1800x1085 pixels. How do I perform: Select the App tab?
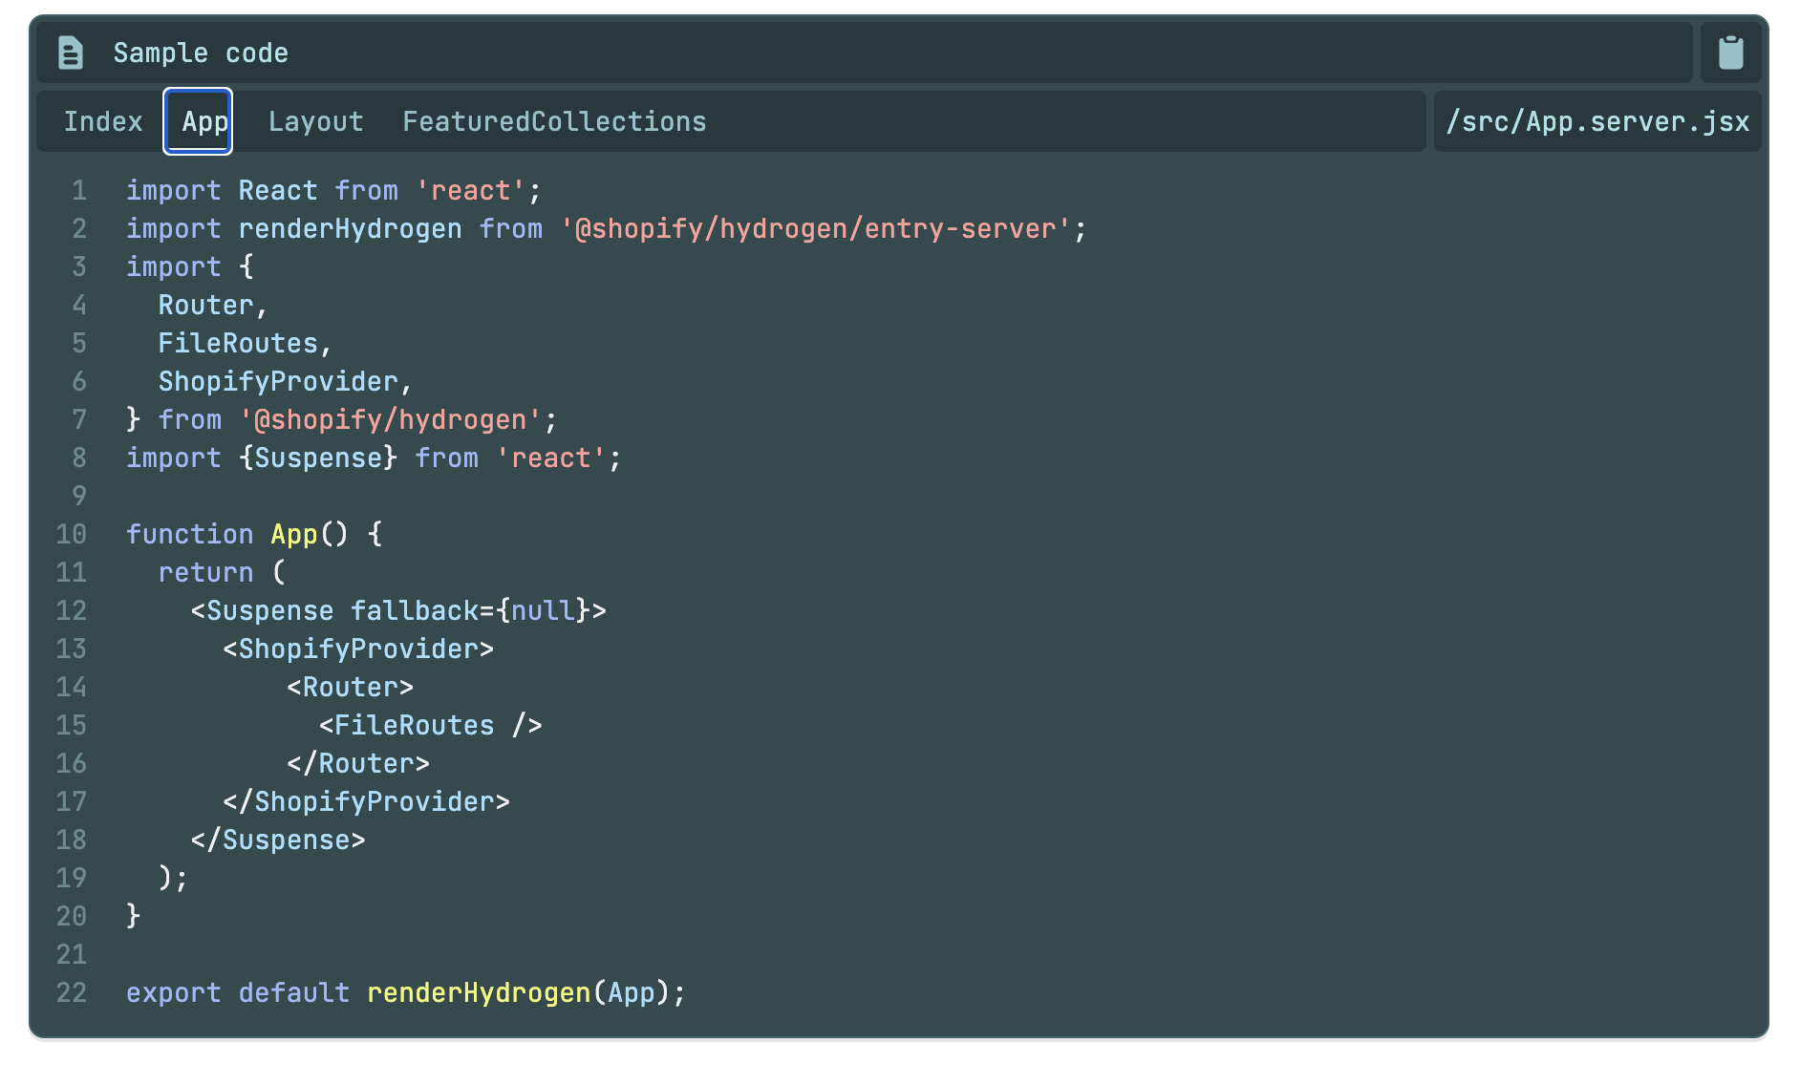pos(198,121)
